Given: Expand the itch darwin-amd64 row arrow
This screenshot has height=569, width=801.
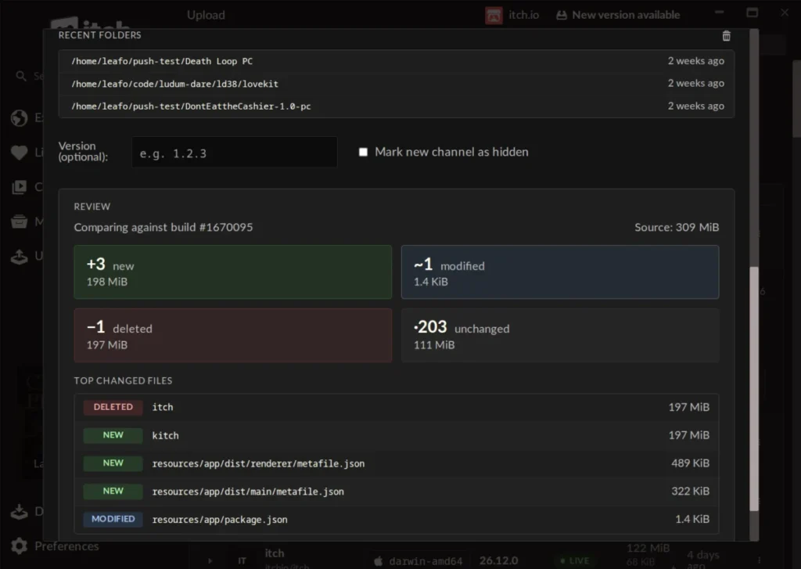Looking at the screenshot, I should pyautogui.click(x=210, y=561).
